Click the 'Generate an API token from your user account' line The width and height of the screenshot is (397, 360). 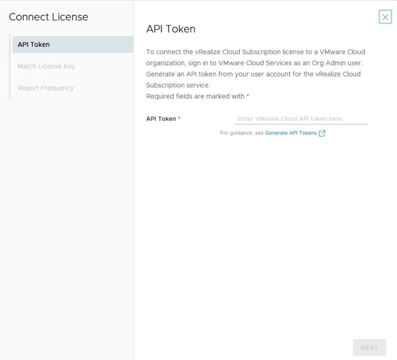(x=253, y=74)
